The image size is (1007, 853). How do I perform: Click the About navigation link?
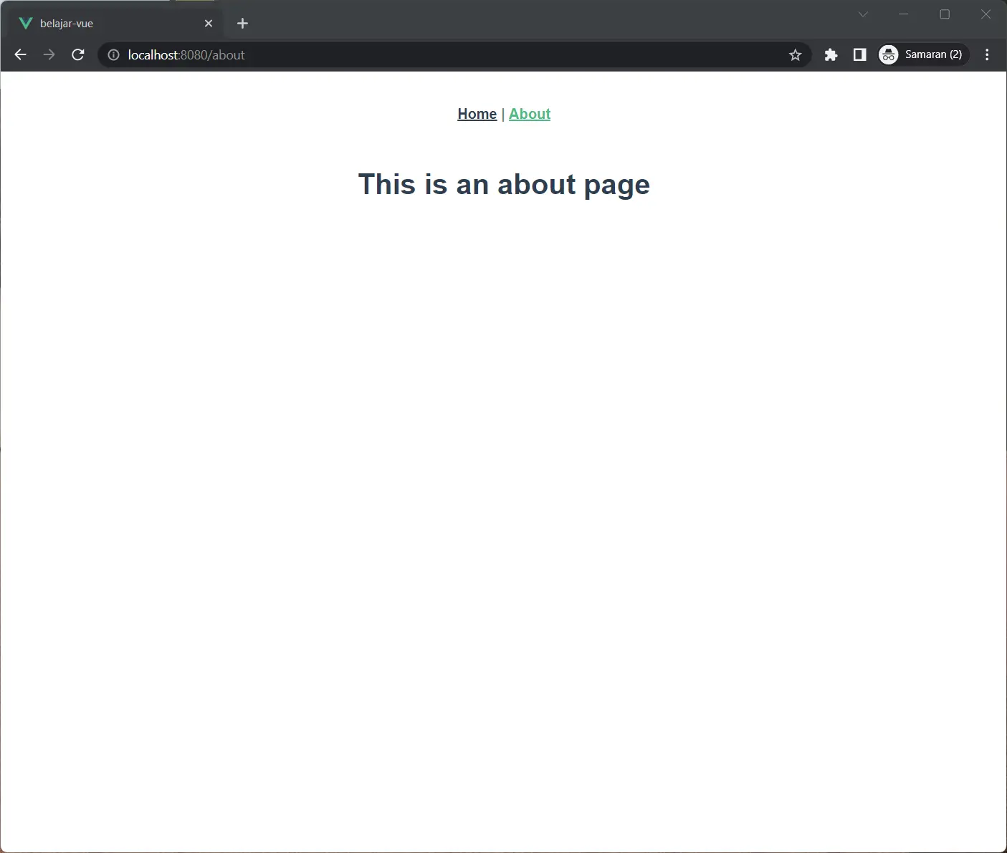point(530,114)
